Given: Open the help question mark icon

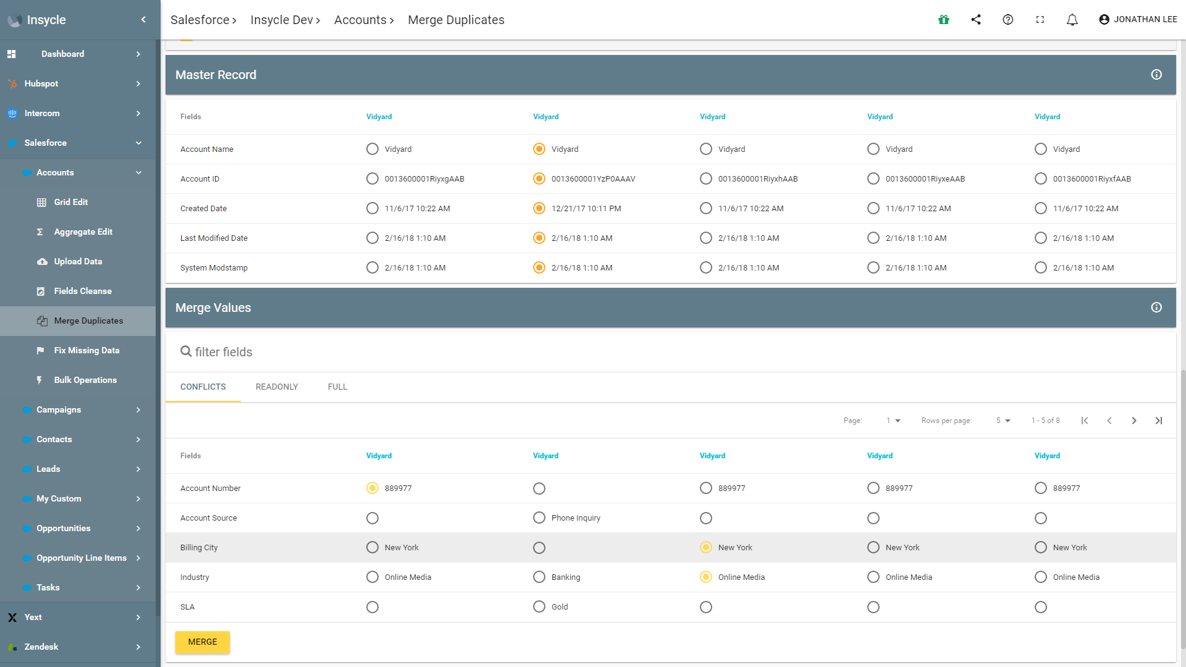Looking at the screenshot, I should tap(1007, 20).
